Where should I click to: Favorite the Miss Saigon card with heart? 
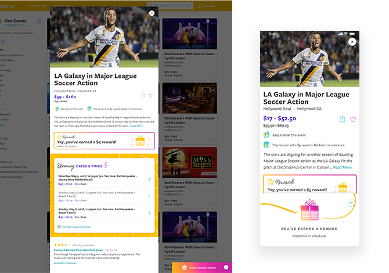coord(213,204)
